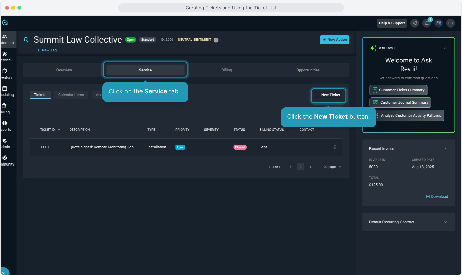Sort by Ticket ID column arrow
Viewport: 462px width, 275px height.
(x=59, y=130)
